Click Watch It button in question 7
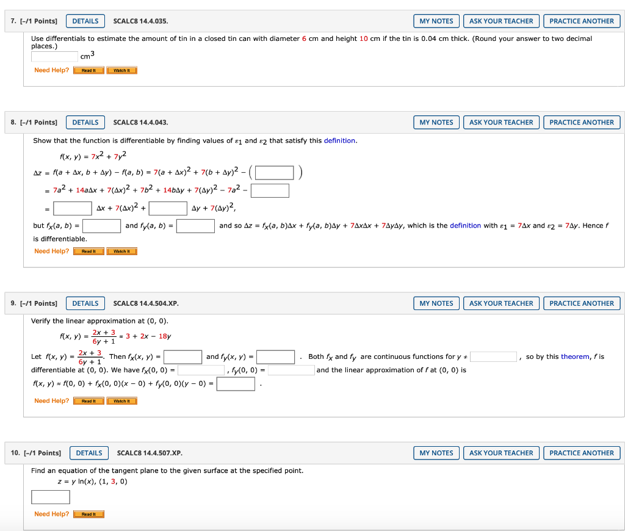Viewport: 625px width, 531px height. click(x=121, y=71)
